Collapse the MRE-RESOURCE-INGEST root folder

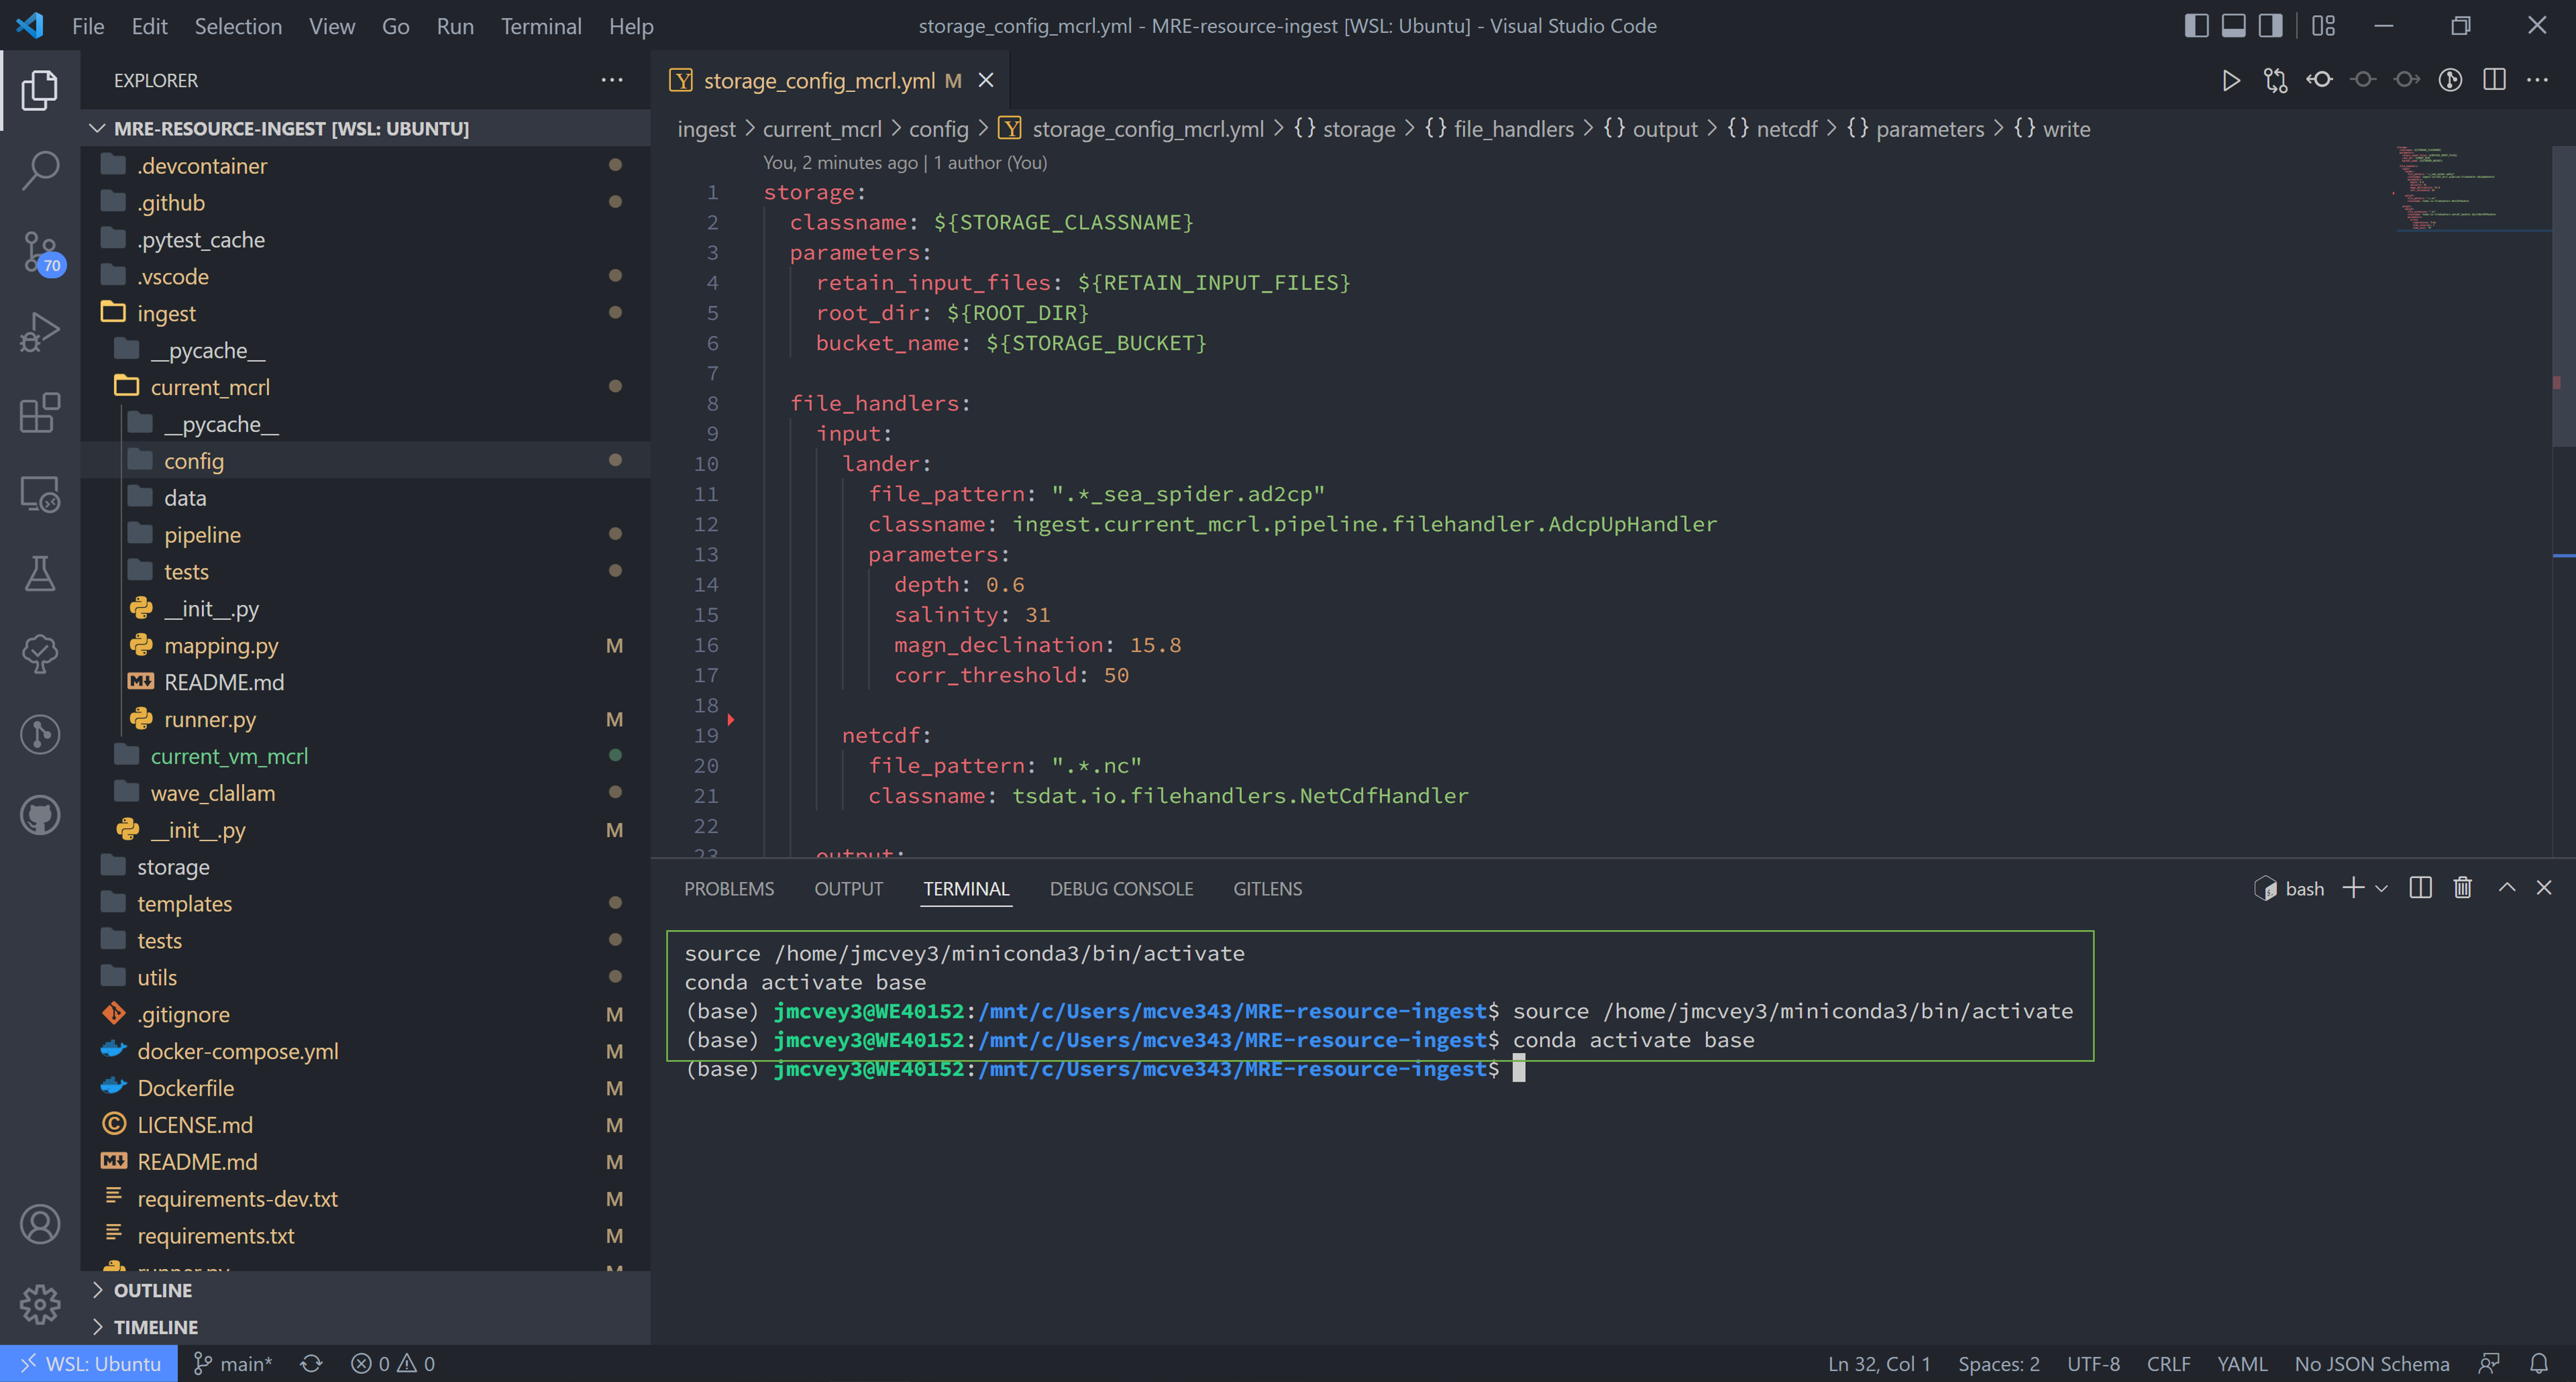366,128
